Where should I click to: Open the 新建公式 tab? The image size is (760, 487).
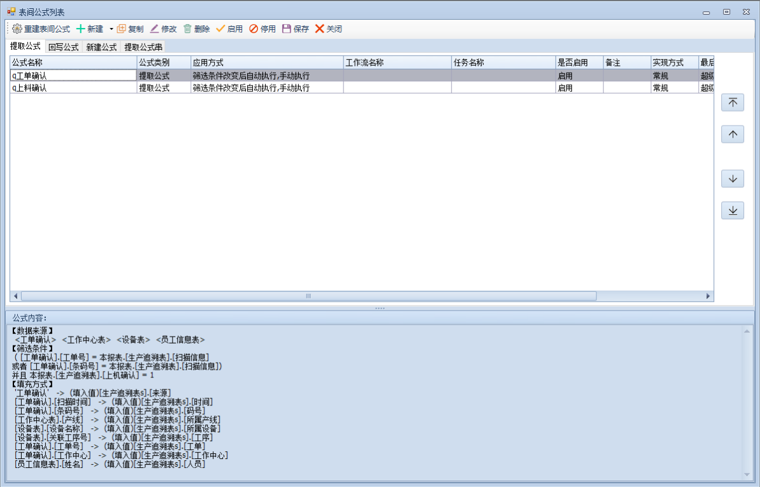[101, 47]
